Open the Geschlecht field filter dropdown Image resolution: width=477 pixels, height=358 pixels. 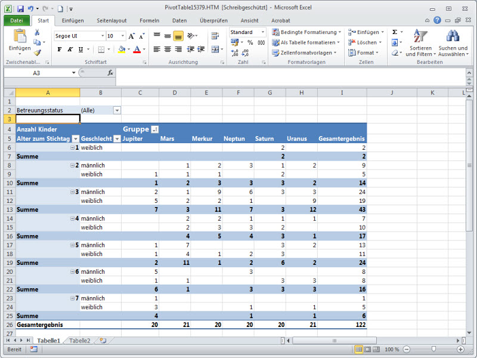coord(117,139)
